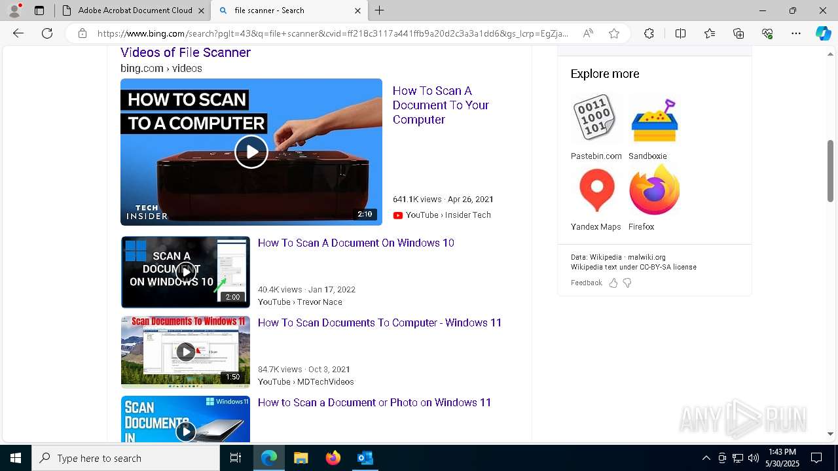The image size is (838, 471).
Task: Open Videos of File Scanner heading link
Action: point(185,52)
